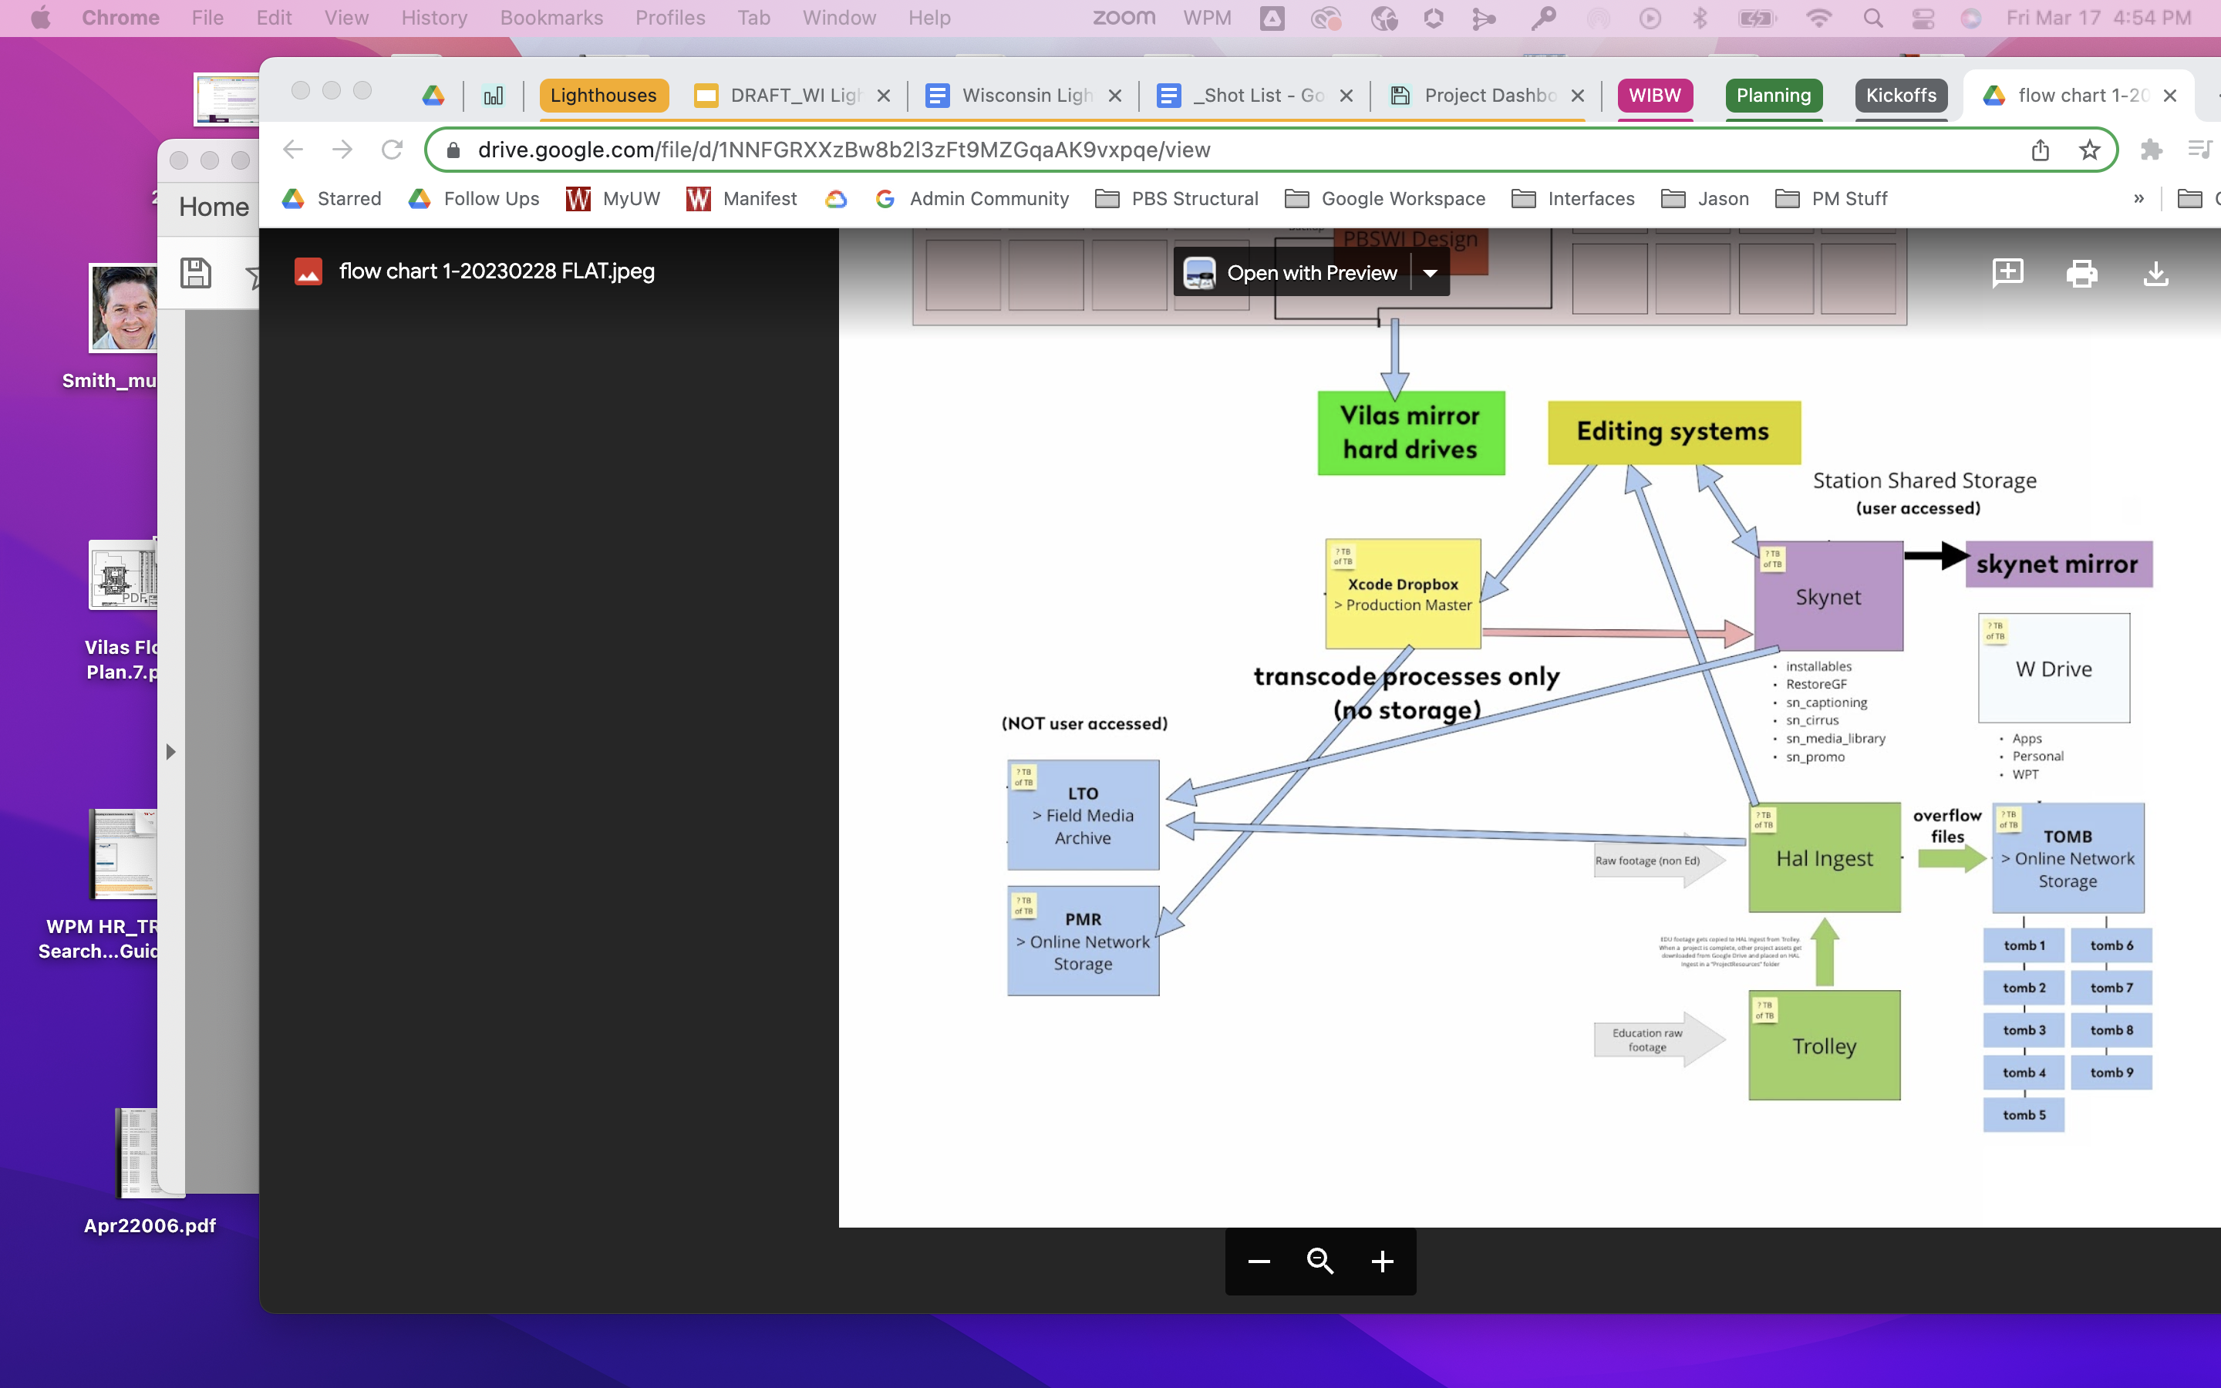This screenshot has width=2221, height=1388.
Task: Open the Planning tab group
Action: [x=1773, y=96]
